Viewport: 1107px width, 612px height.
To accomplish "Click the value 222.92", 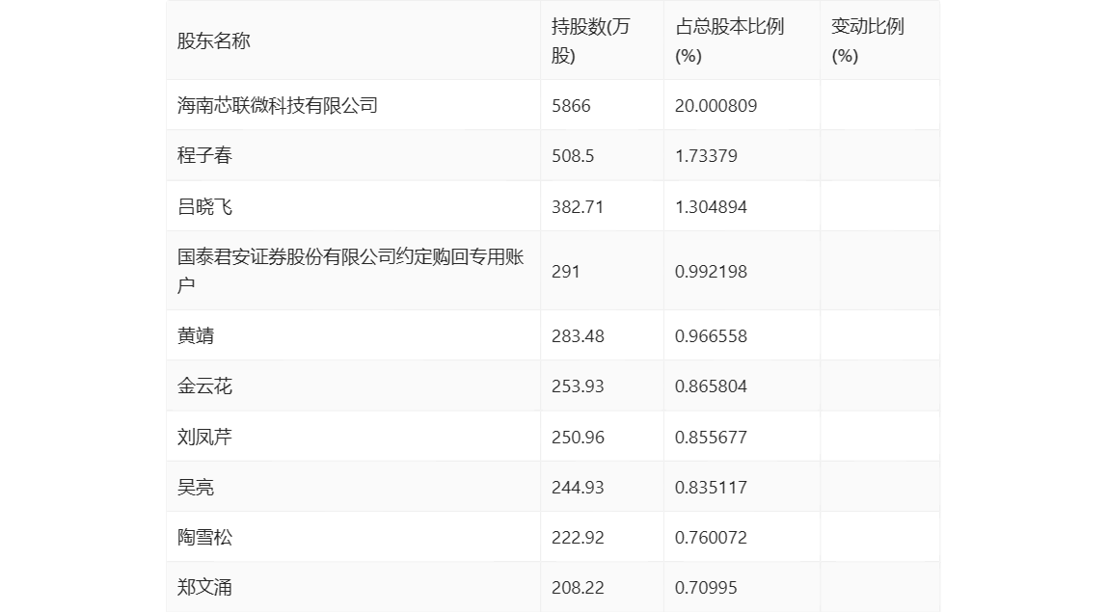I will (578, 537).
